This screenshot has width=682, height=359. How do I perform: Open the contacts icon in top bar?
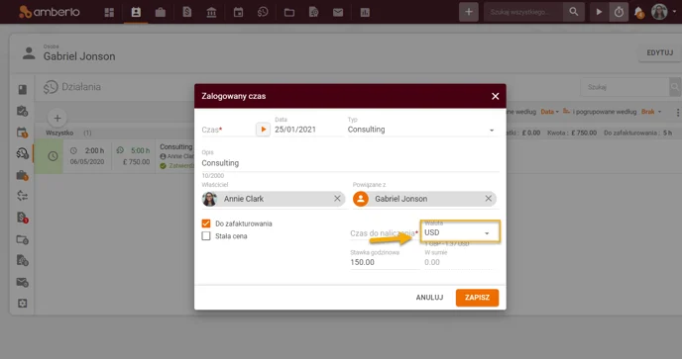(x=136, y=12)
